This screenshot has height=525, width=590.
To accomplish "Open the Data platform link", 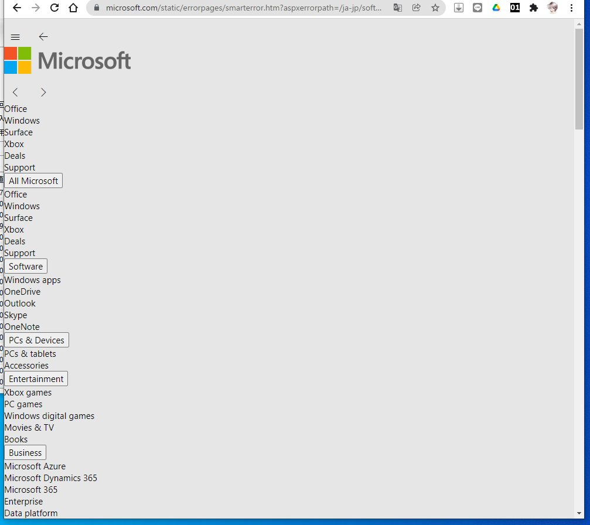I will [31, 513].
